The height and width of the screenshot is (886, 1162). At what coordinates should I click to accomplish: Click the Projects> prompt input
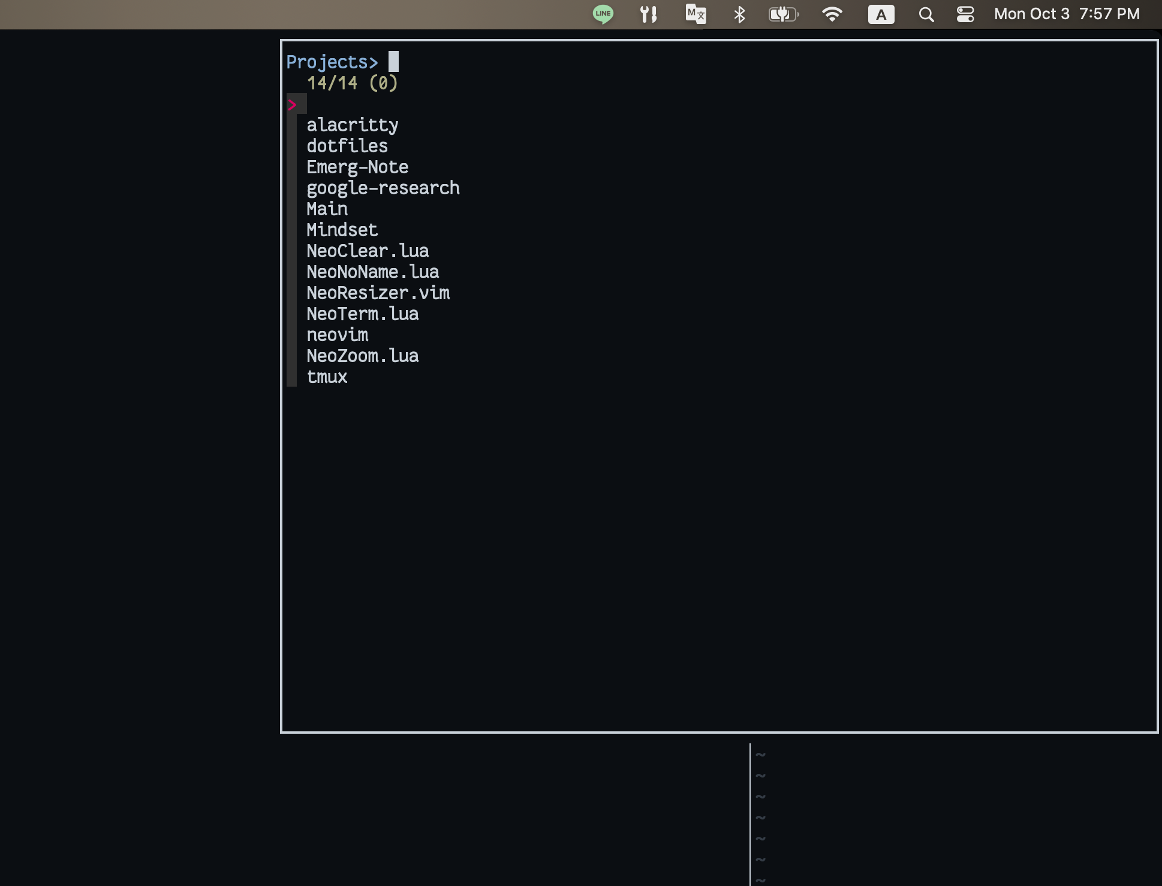click(331, 62)
